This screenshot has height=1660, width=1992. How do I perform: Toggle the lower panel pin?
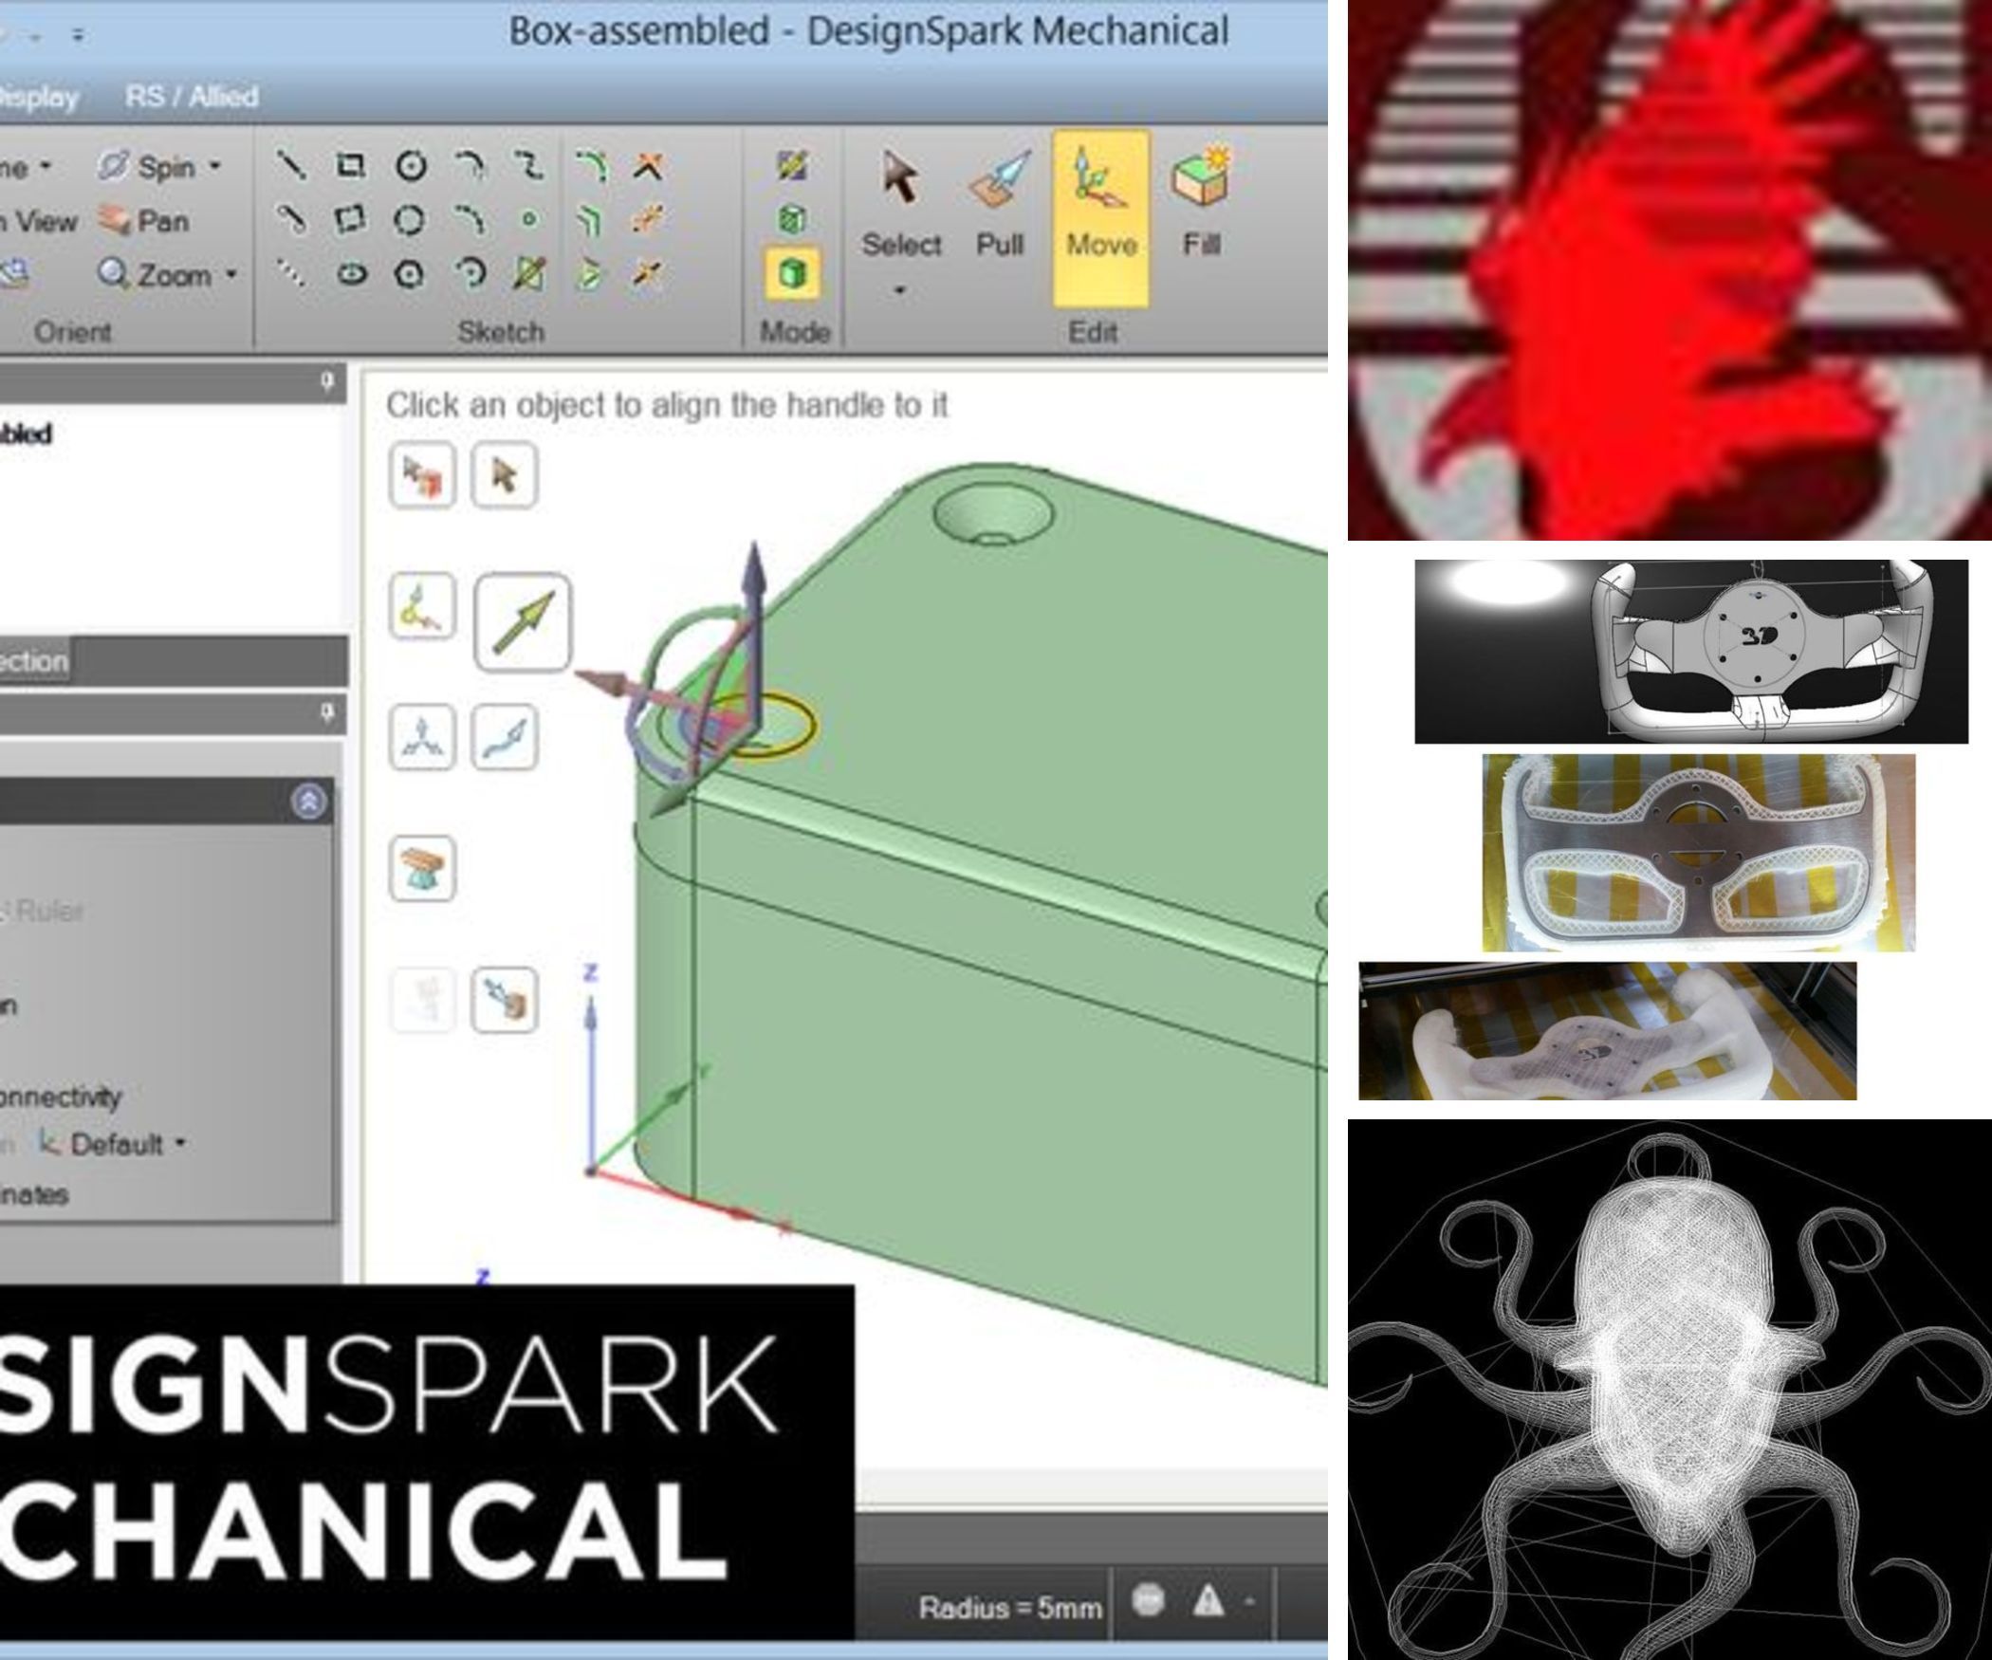tap(327, 711)
